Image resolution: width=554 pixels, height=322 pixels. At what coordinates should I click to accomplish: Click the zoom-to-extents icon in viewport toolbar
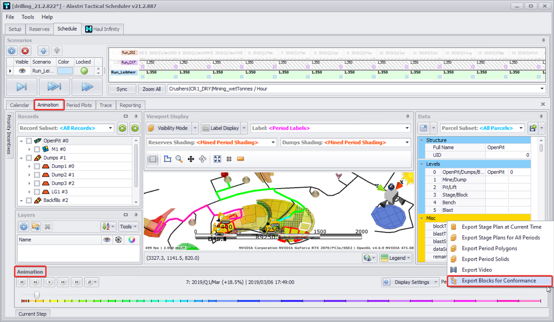(217, 159)
